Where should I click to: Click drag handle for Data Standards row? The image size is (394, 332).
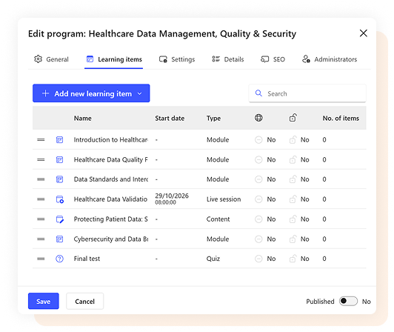coord(41,179)
